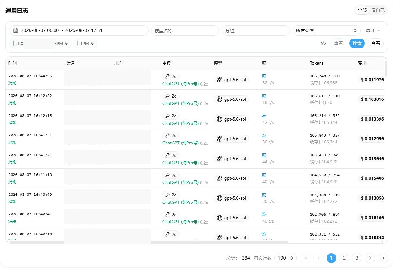The height and width of the screenshot is (268, 393).
Task: Click key token tag in 16:41:10 row
Action: (x=171, y=175)
